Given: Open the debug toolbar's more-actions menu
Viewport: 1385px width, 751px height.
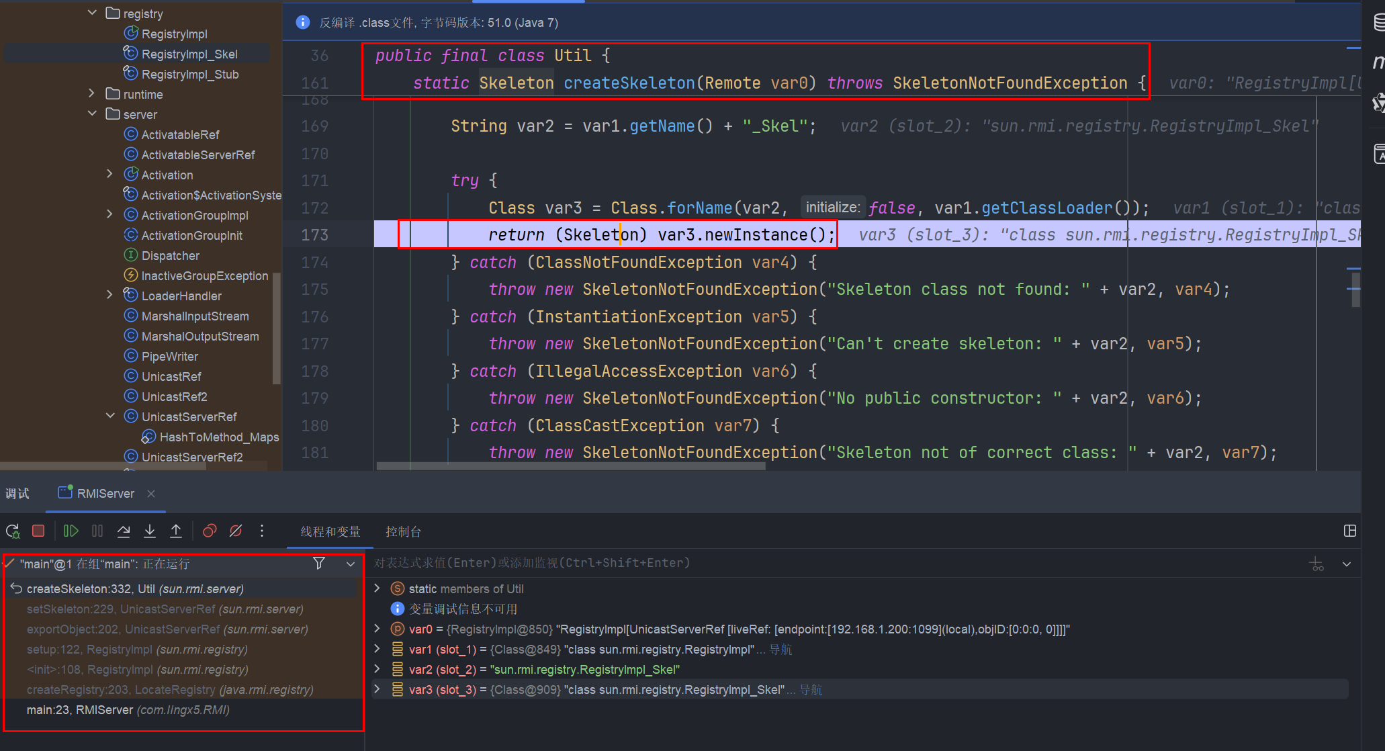Looking at the screenshot, I should (262, 531).
